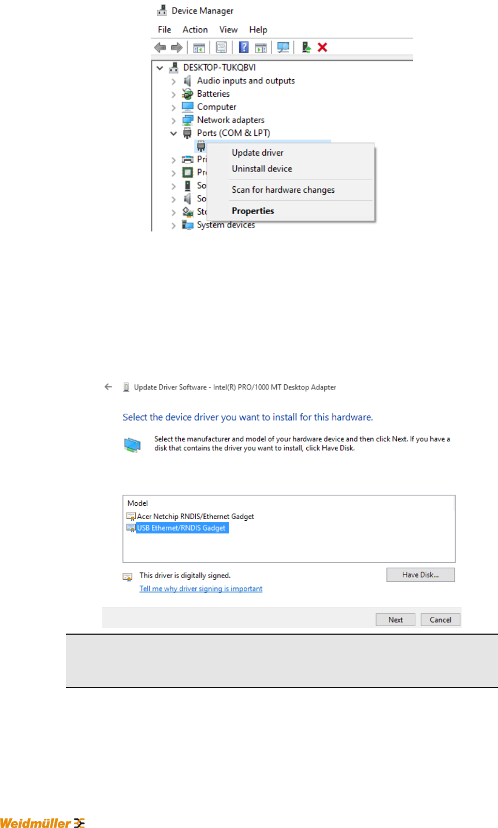Open the File menu
498x828 pixels.
point(165,30)
